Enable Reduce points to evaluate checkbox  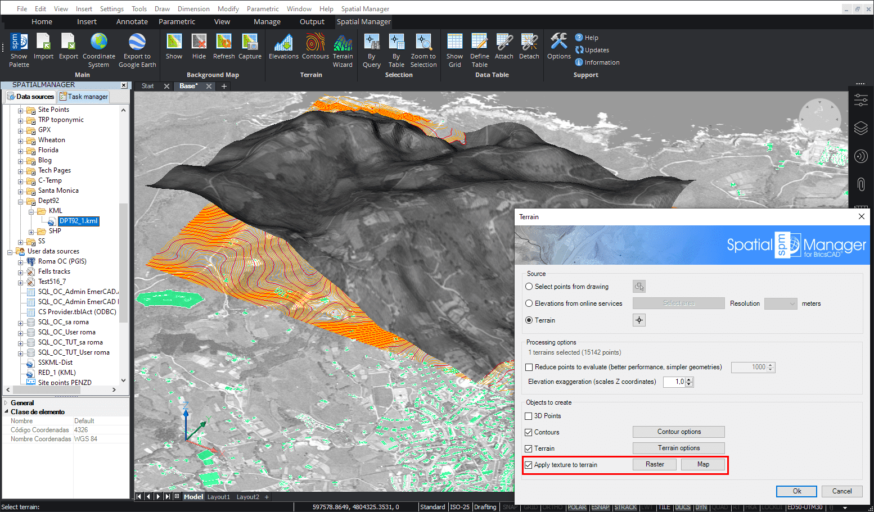(529, 367)
